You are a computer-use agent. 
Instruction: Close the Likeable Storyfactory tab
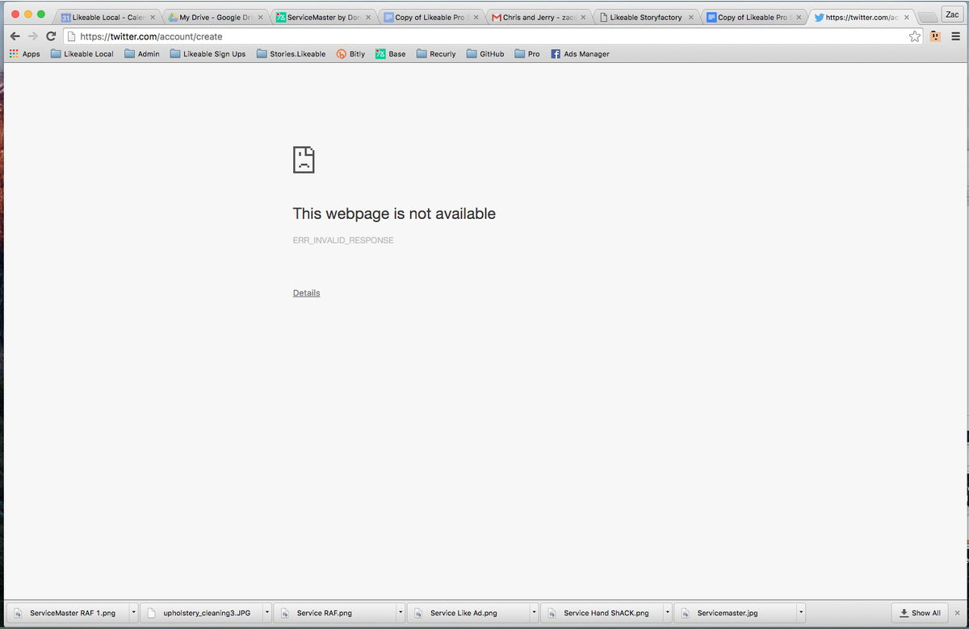pos(690,17)
